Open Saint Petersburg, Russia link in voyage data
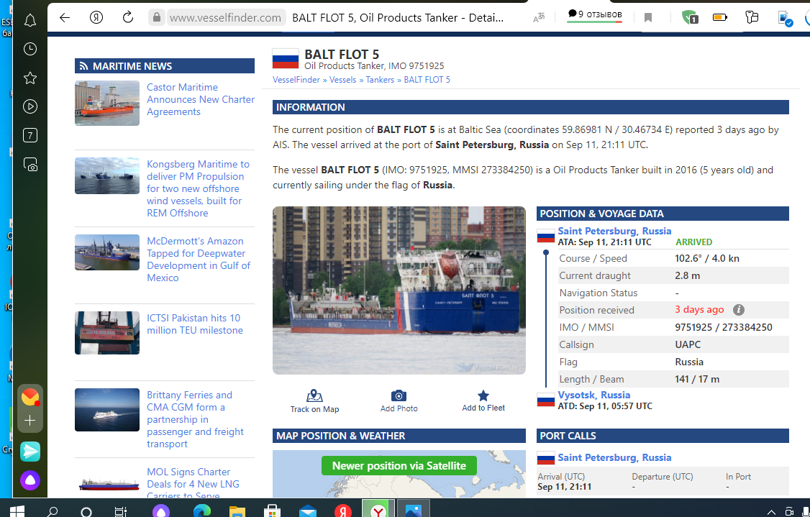Screen dimensions: 810x517 tap(614, 231)
